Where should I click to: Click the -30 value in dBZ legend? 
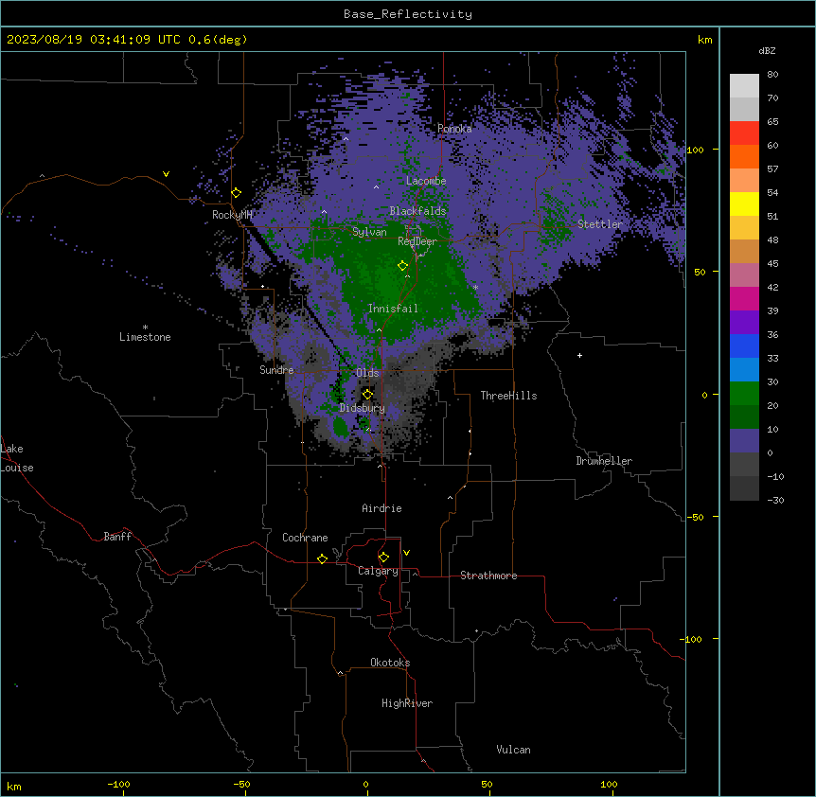pyautogui.click(x=775, y=501)
